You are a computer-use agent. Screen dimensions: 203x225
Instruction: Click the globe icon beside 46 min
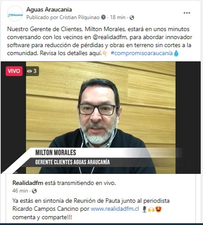[34, 191]
